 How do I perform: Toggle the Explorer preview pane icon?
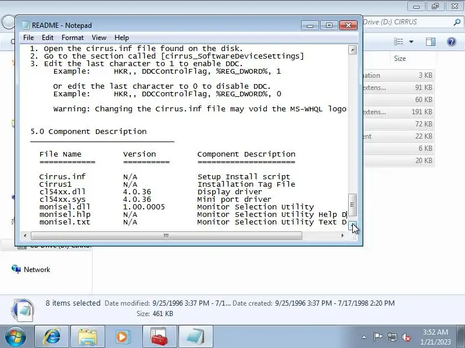coord(431,42)
